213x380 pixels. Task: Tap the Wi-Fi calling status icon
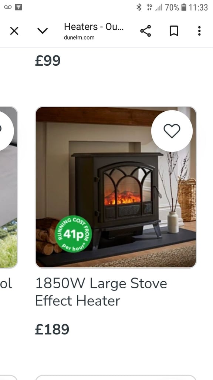tap(18, 7)
